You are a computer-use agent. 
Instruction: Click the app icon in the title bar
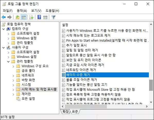[x=4, y=4]
